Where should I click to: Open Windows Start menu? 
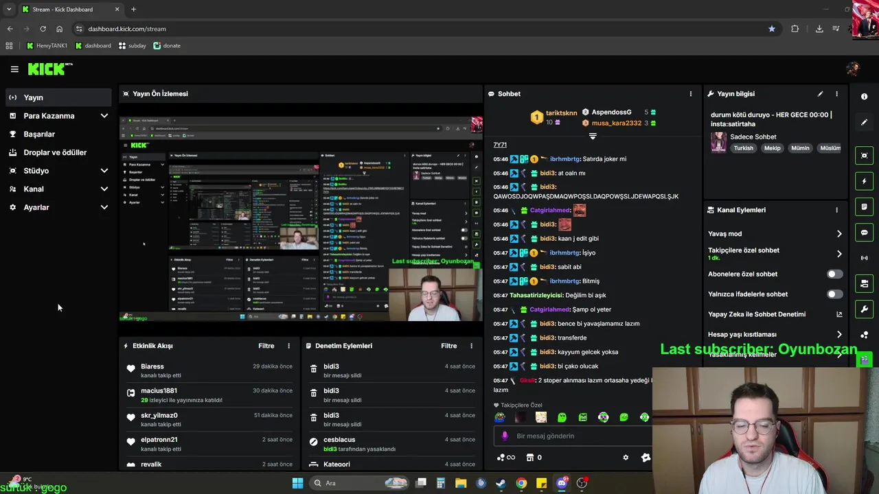pos(297,483)
